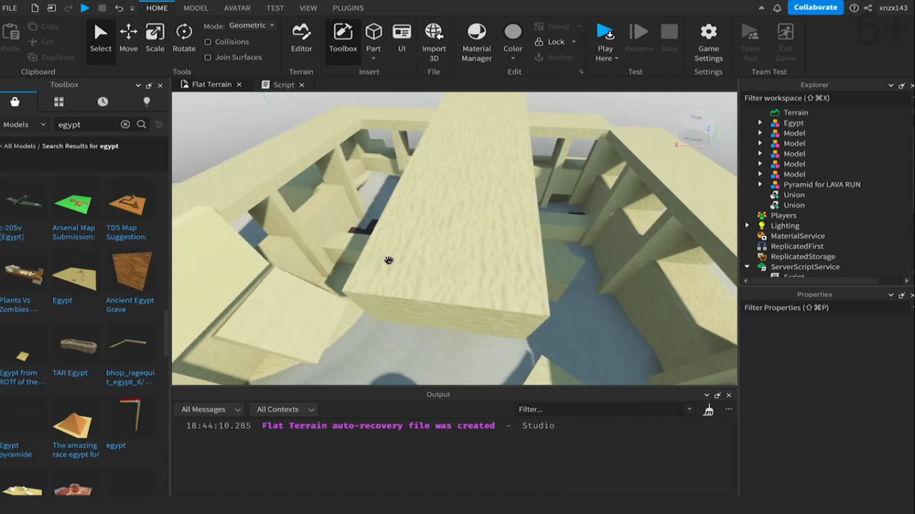Start Play Here test
The height and width of the screenshot is (514, 915).
click(605, 41)
